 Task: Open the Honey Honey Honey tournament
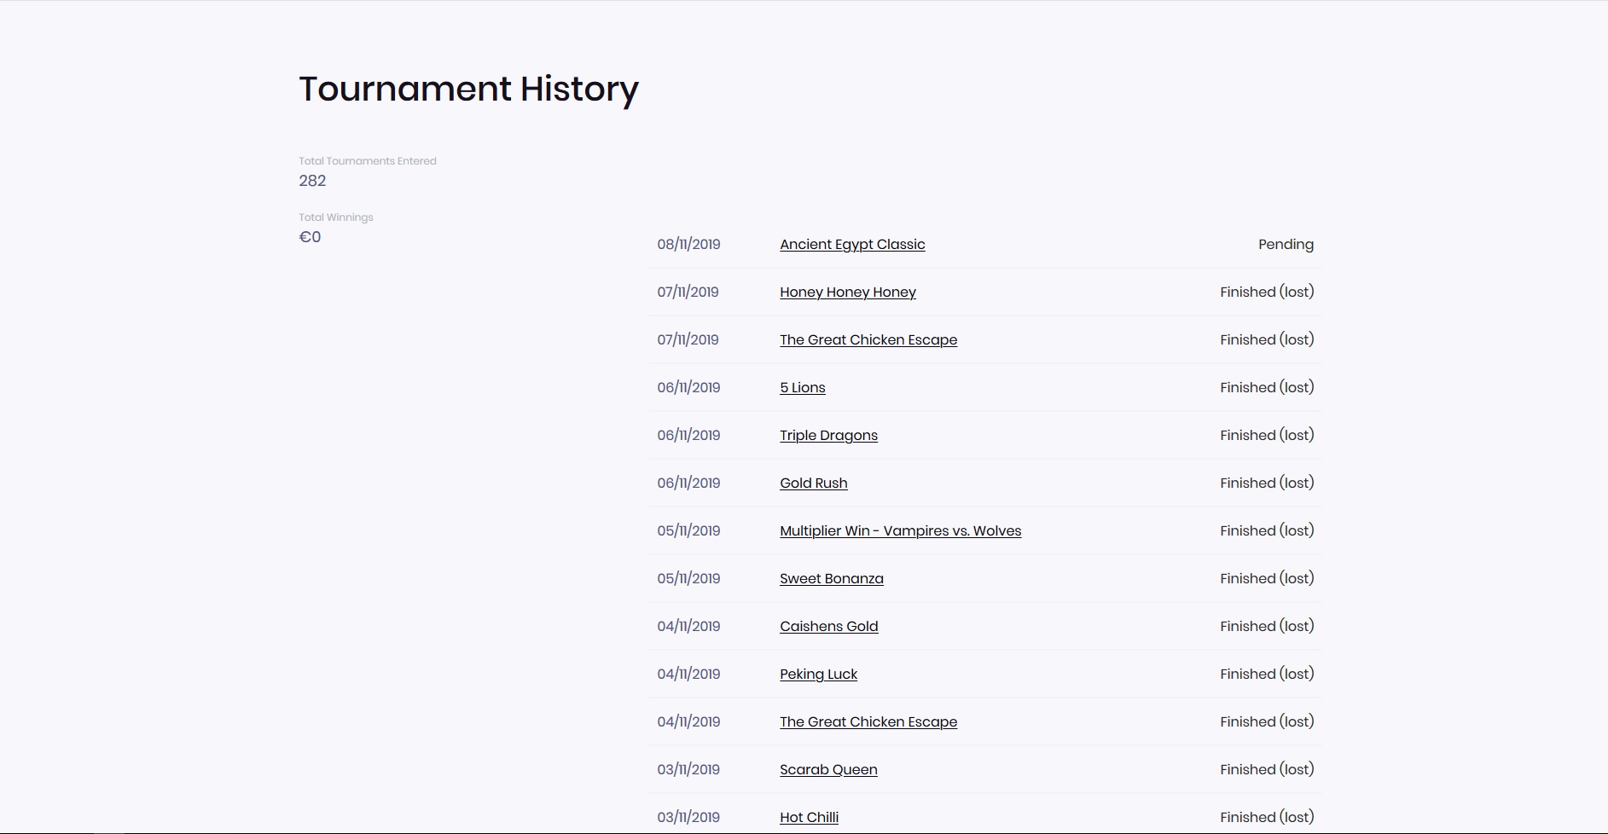847,292
